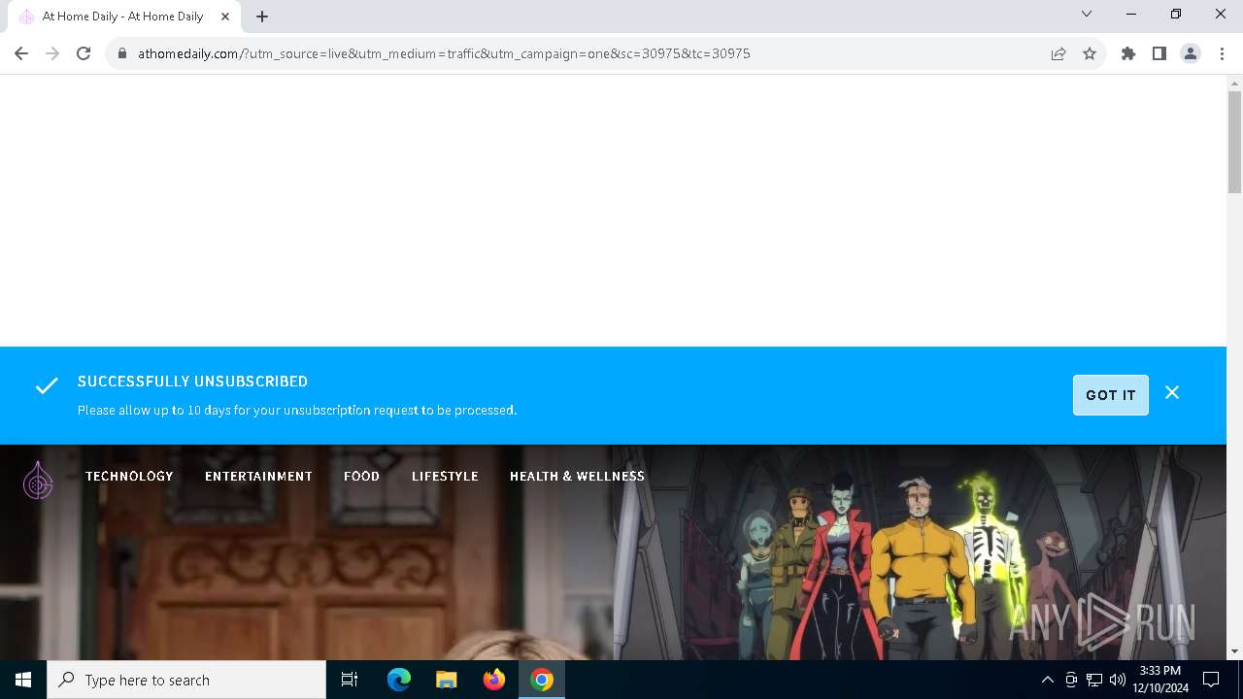Click the At Home Daily logo icon
The image size is (1243, 699).
pos(38,480)
